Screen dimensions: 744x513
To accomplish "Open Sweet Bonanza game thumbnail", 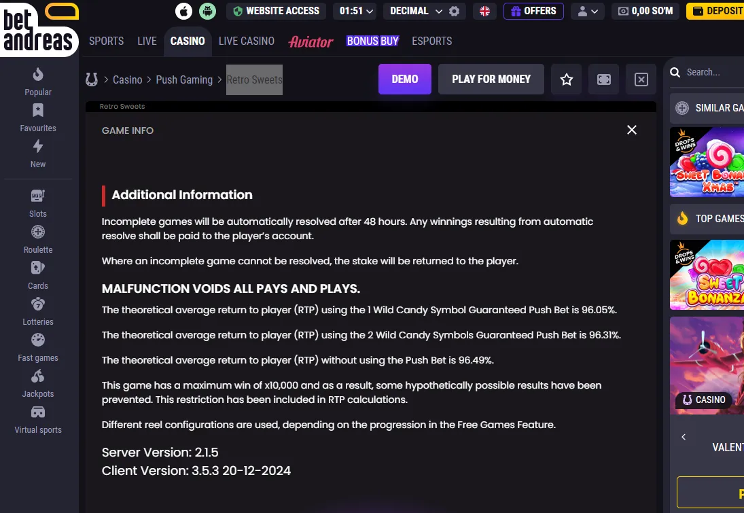I will [x=707, y=275].
